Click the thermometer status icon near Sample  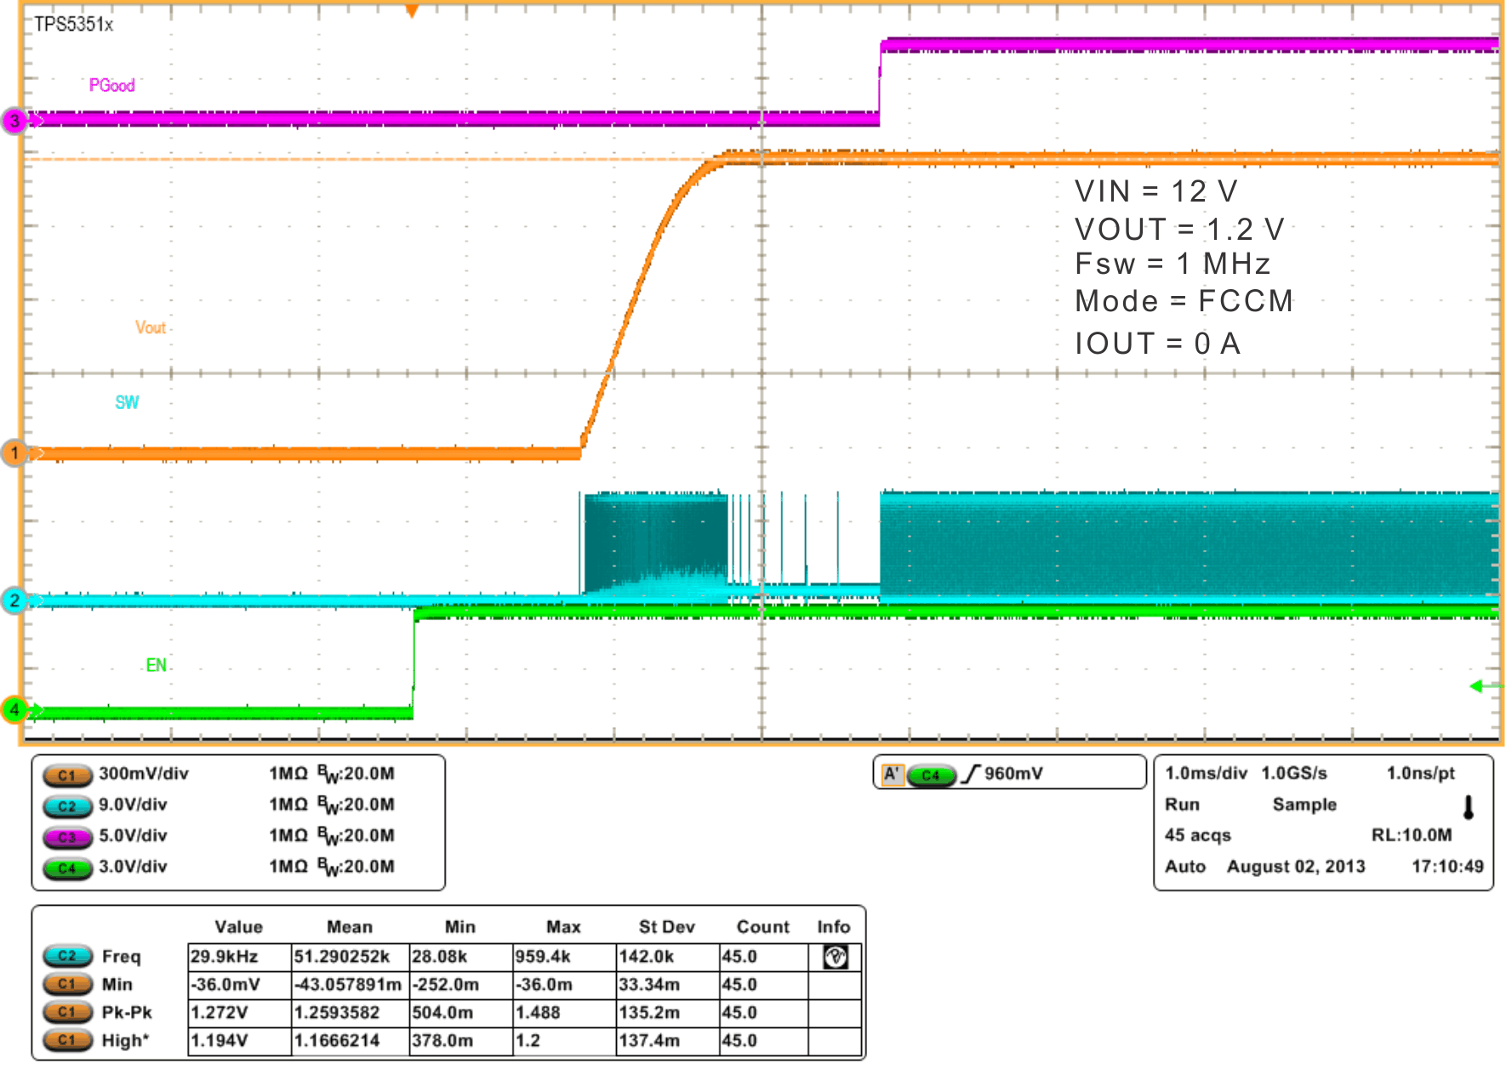pos(1469,805)
